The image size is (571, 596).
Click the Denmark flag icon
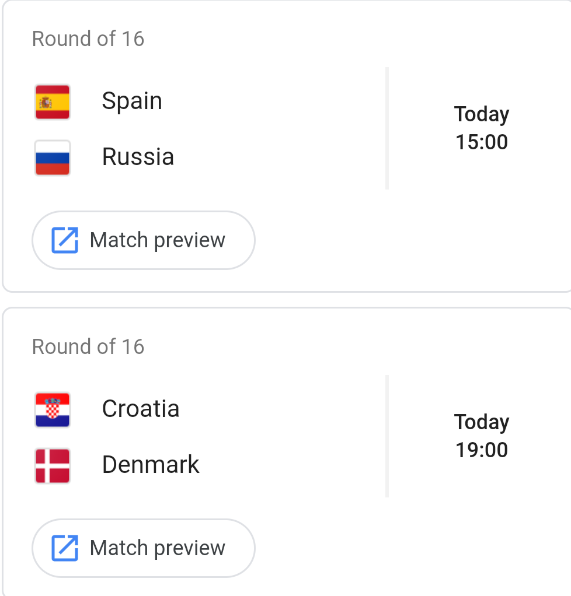coord(53,465)
